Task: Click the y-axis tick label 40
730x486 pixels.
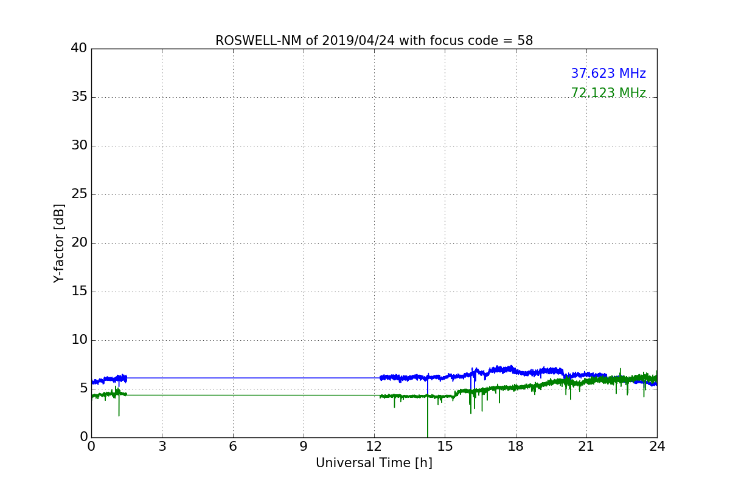Action: click(x=79, y=49)
